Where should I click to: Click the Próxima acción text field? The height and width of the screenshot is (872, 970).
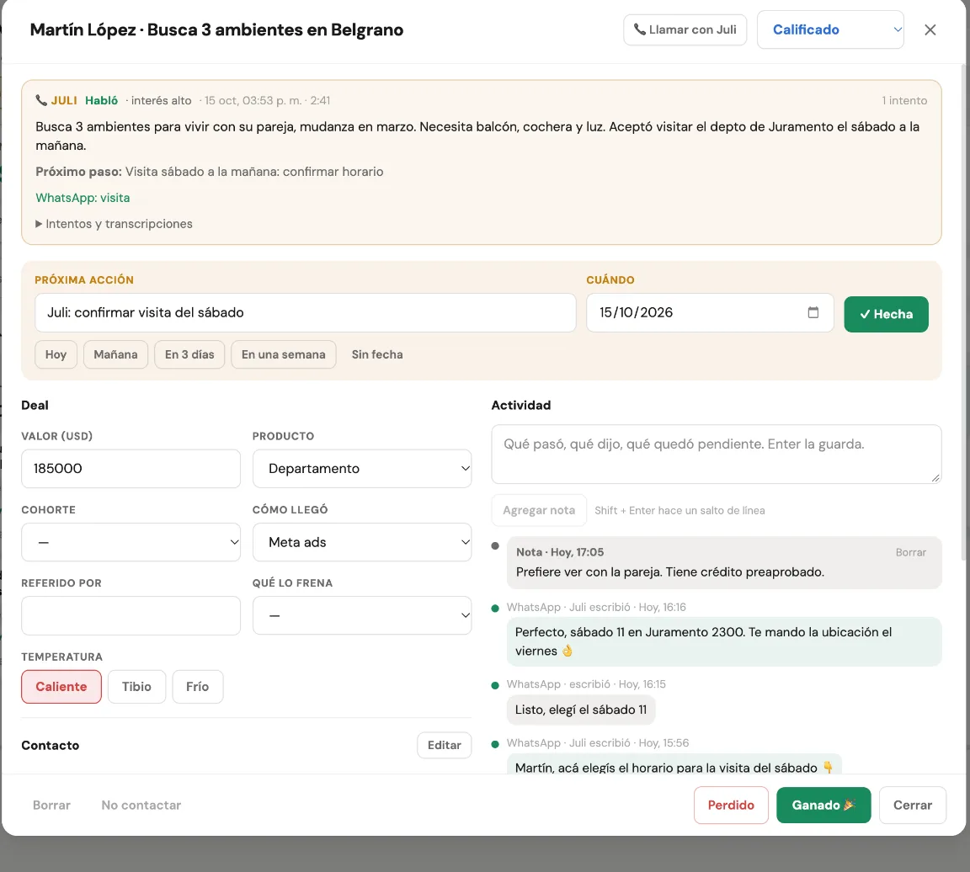coord(305,312)
